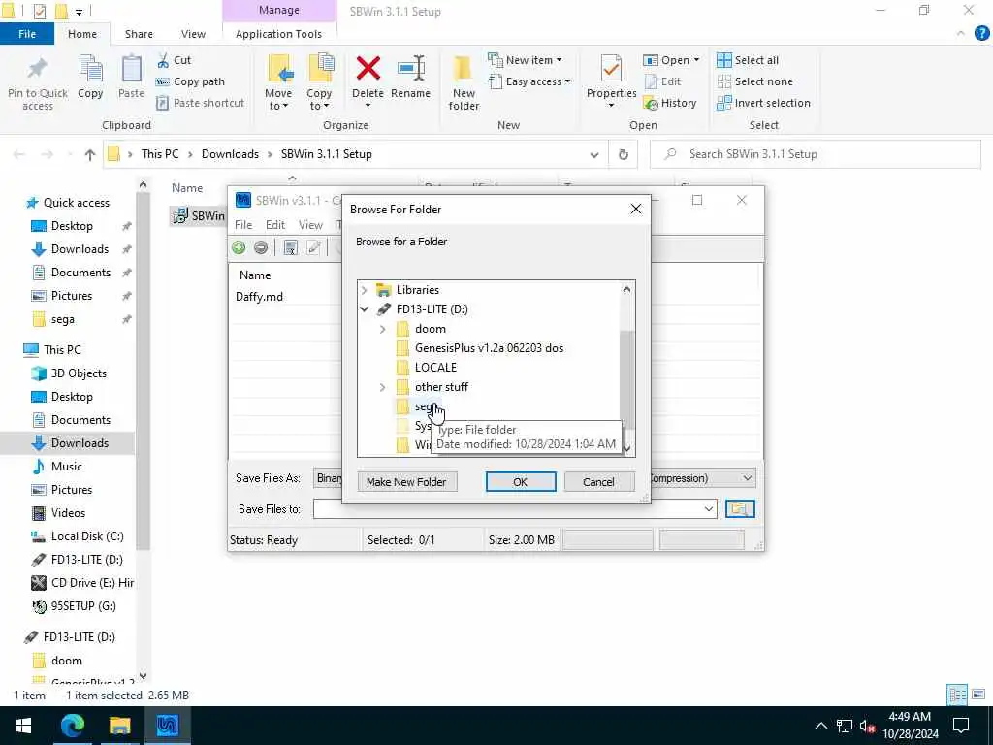This screenshot has height=745, width=993.
Task: Click the SBWin taskbar icon
Action: click(x=167, y=726)
